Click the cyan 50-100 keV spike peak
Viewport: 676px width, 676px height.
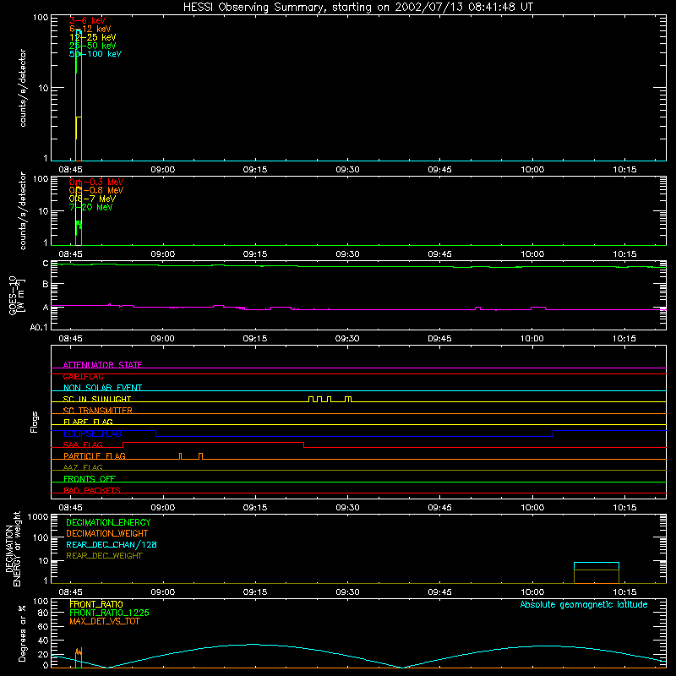(x=79, y=31)
